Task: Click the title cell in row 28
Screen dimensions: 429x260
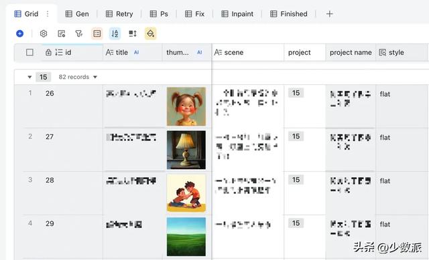Action: click(133, 193)
